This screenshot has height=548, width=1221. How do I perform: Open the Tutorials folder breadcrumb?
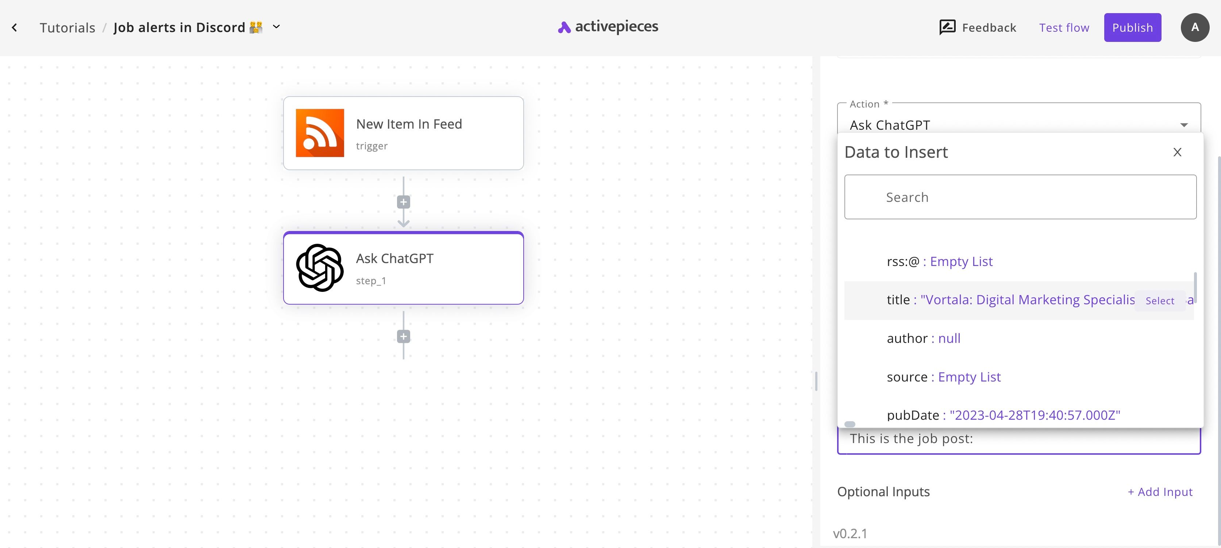(x=67, y=27)
